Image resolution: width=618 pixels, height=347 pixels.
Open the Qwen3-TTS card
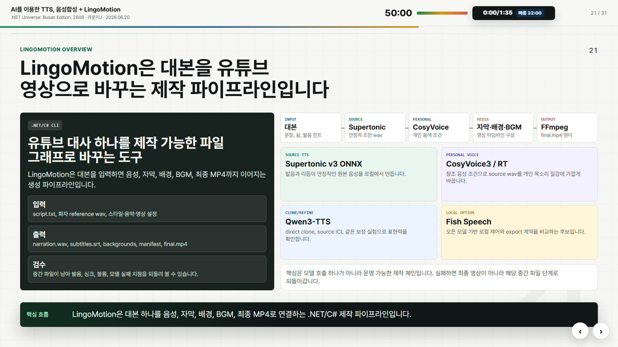click(359, 232)
